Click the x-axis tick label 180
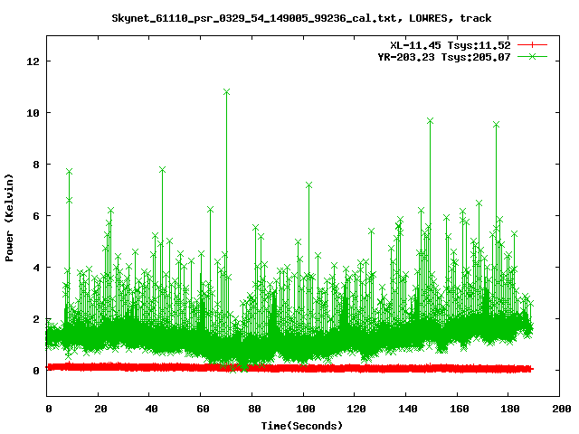Viewport: 579px width, 434px height. [508, 410]
